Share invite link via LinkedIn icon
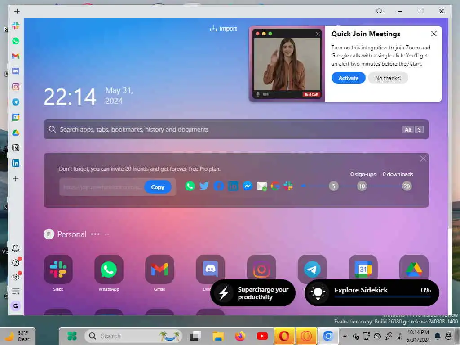Image resolution: width=460 pixels, height=345 pixels. (x=233, y=186)
